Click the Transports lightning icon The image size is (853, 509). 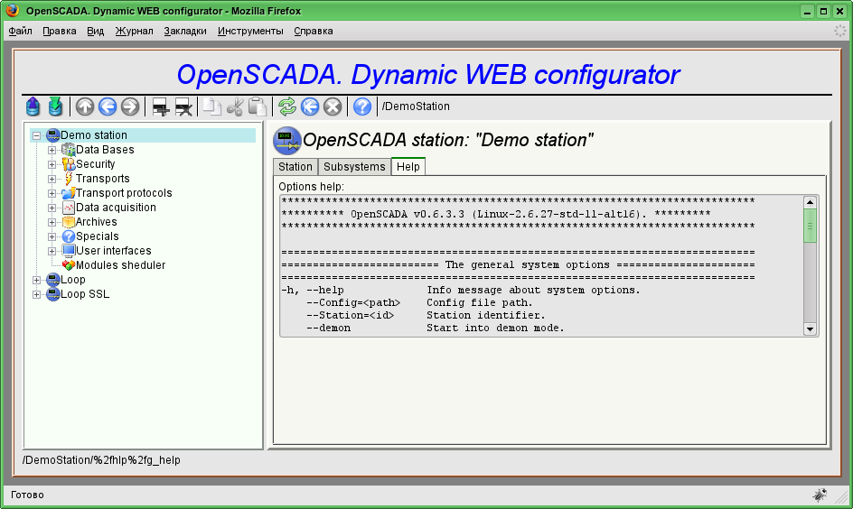[x=68, y=178]
